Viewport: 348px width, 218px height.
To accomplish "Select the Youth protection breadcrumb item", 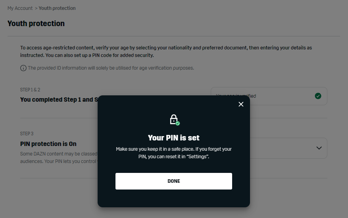I will [57, 8].
